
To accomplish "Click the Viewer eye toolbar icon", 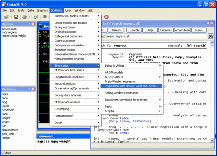I will pyautogui.click(x=44, y=17).
